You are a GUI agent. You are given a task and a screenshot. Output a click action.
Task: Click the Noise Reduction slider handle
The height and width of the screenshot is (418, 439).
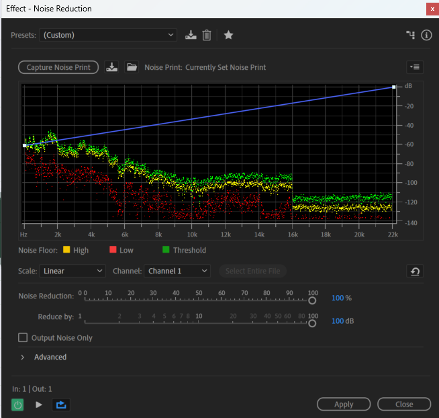[x=312, y=300]
